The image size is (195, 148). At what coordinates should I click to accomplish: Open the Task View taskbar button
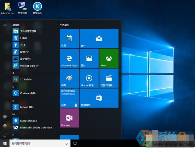(x=75, y=143)
